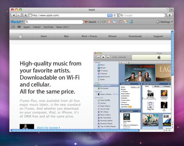Open the notepad with pencil icon
This screenshot has height=146, width=184.
coord(126,22)
